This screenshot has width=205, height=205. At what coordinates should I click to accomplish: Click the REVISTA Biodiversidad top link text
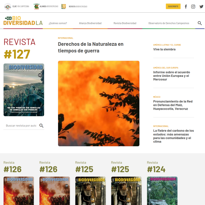(78, 6)
